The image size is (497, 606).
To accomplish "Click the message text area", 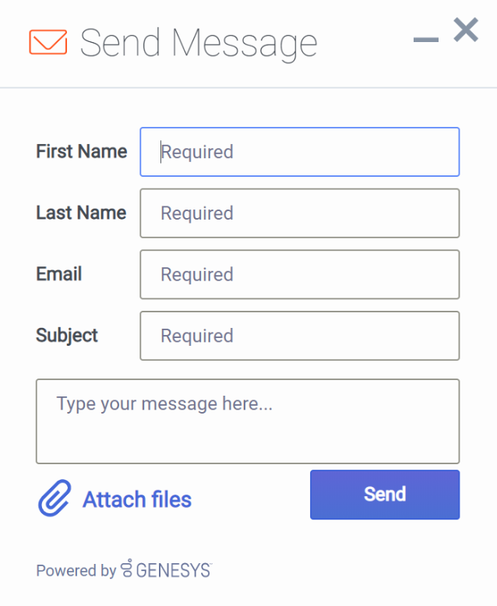I will [248, 421].
